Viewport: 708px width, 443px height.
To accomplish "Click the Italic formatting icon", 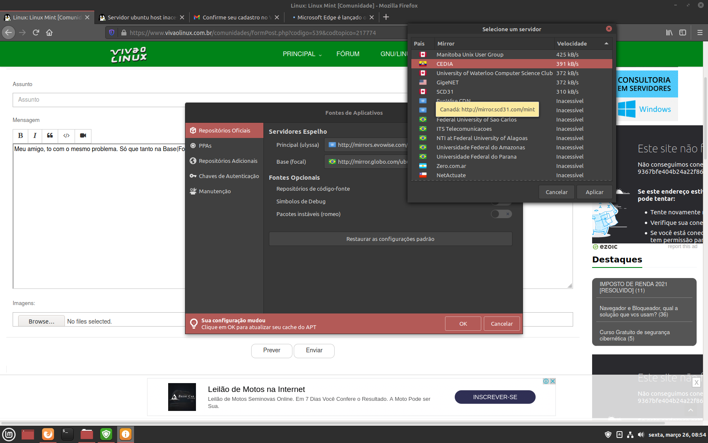I will tap(35, 135).
